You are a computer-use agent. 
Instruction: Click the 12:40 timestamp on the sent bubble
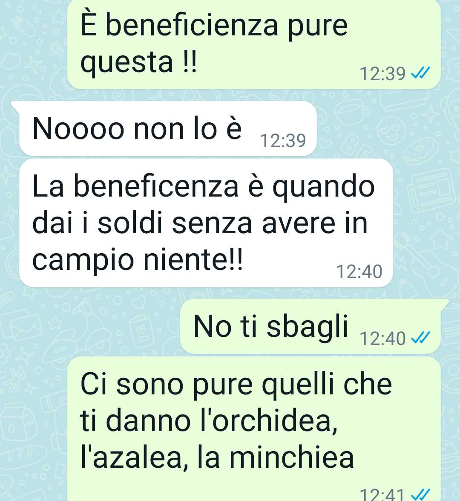[x=382, y=339]
